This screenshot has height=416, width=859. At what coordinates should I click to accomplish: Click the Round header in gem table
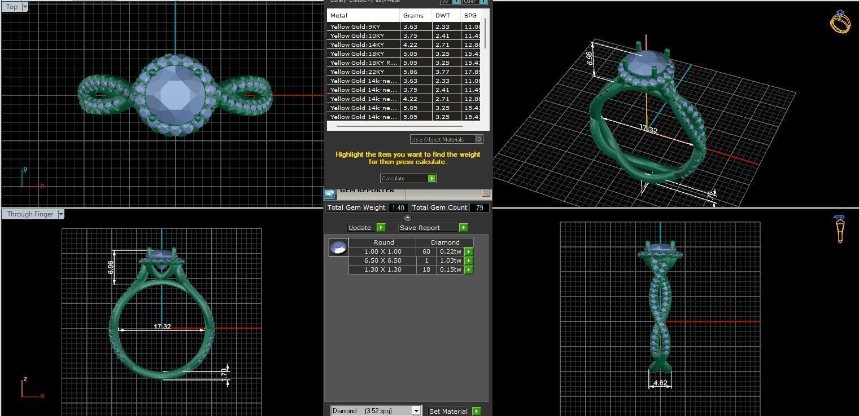[x=383, y=242]
